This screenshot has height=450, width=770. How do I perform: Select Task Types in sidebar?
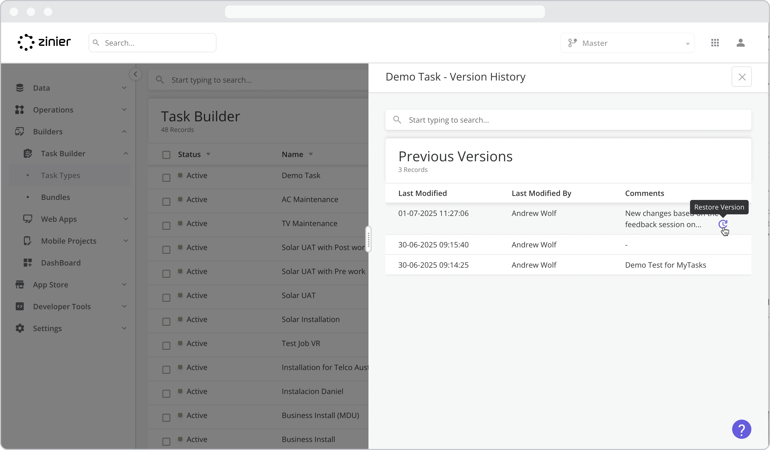pos(70,175)
